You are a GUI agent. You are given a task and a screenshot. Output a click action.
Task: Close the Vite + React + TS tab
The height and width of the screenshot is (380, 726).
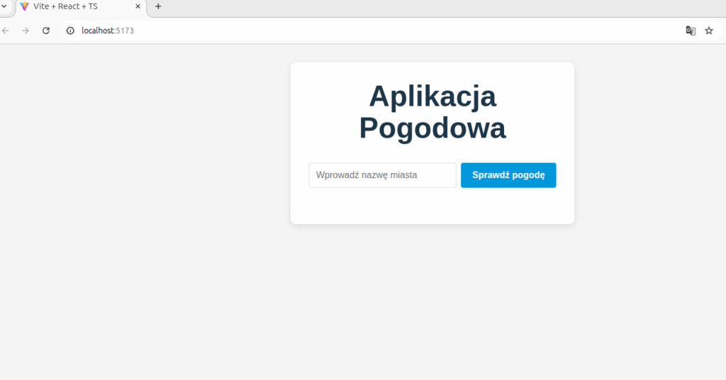[x=138, y=6]
